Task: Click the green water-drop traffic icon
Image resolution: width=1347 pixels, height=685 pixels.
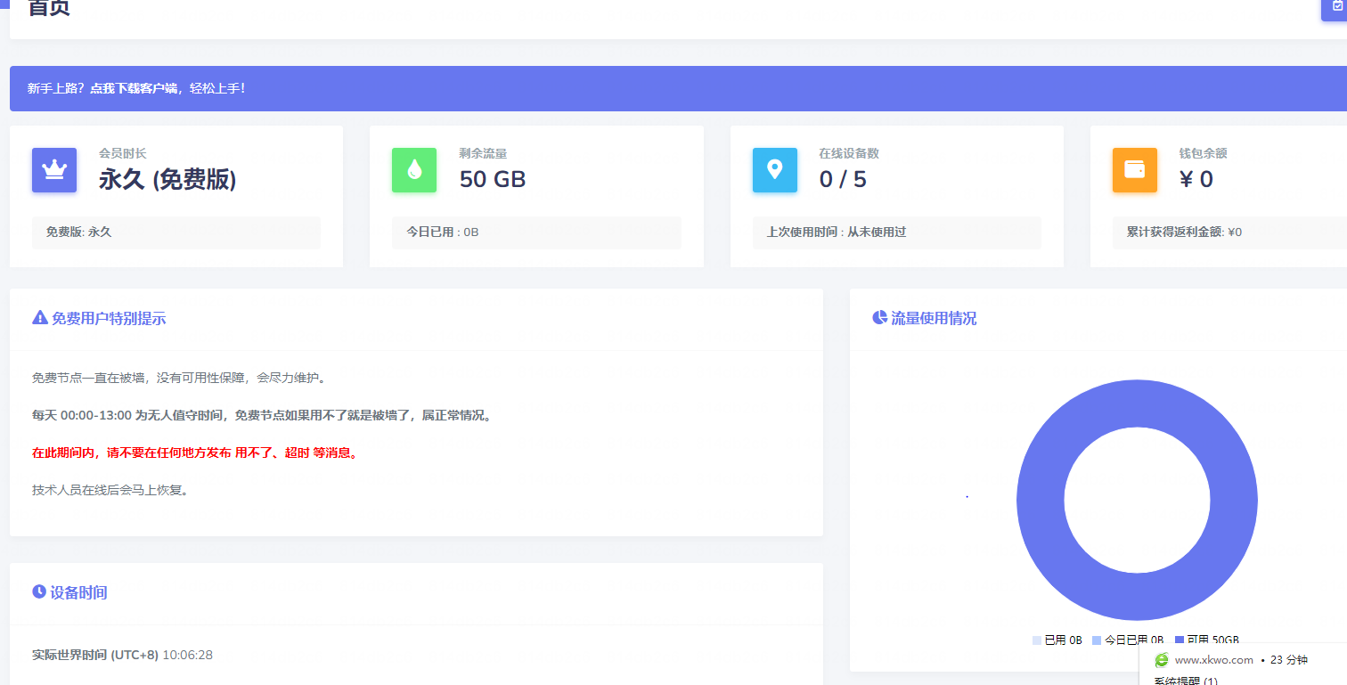Action: point(414,170)
